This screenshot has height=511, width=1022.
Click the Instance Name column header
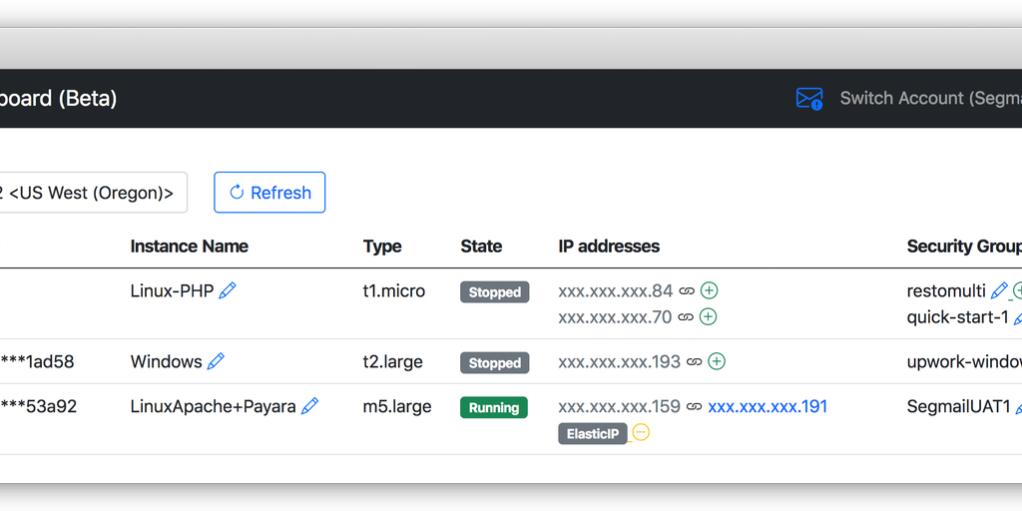189,247
